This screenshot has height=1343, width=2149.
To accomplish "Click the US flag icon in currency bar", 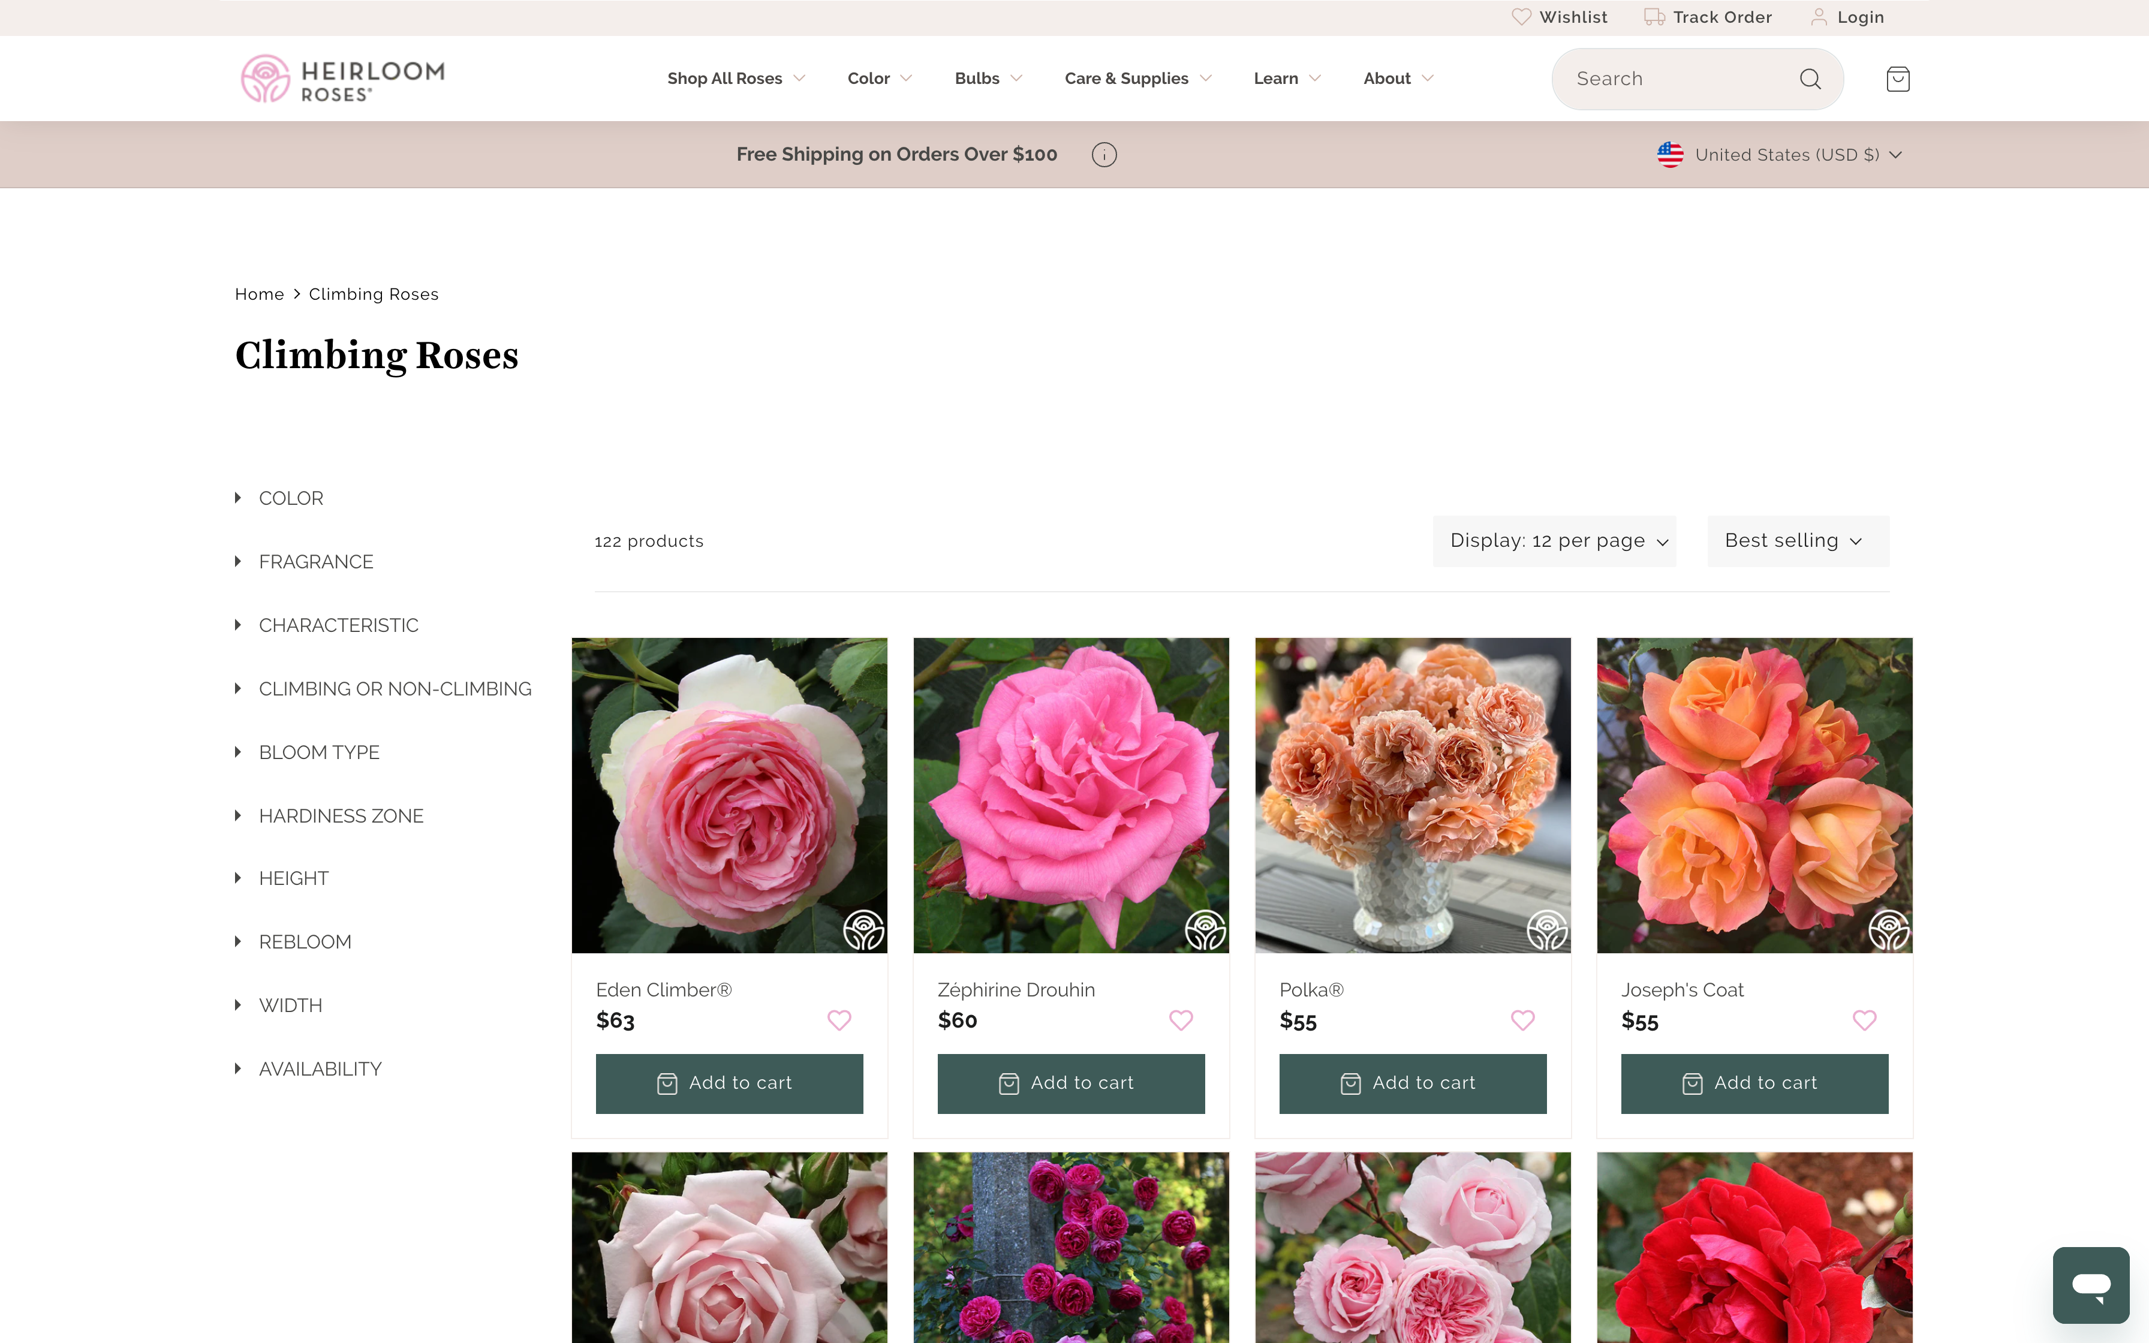I will pyautogui.click(x=1671, y=153).
